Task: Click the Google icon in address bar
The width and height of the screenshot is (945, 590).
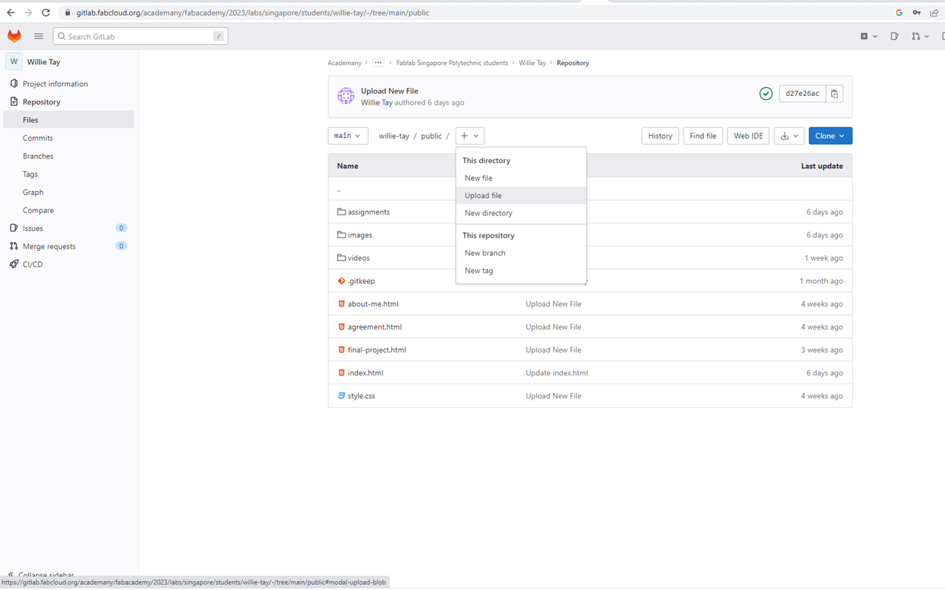Action: [898, 13]
